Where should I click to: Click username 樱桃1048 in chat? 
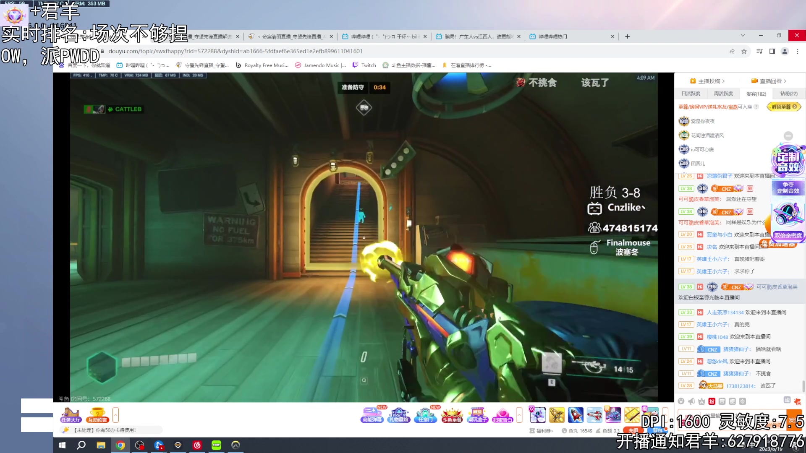coord(717,337)
